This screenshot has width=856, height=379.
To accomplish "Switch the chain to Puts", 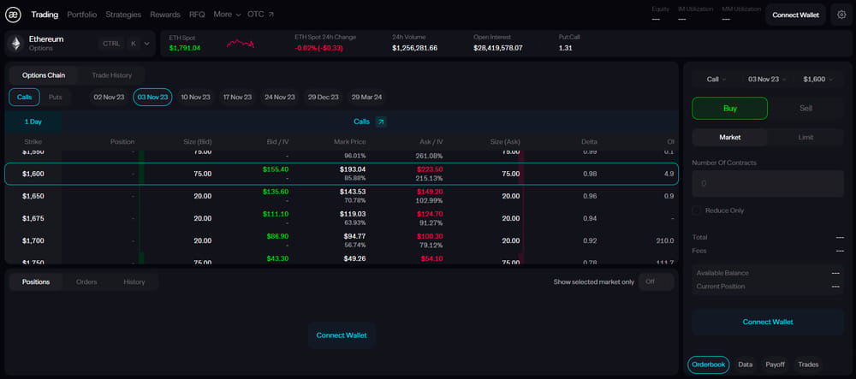I will (55, 97).
